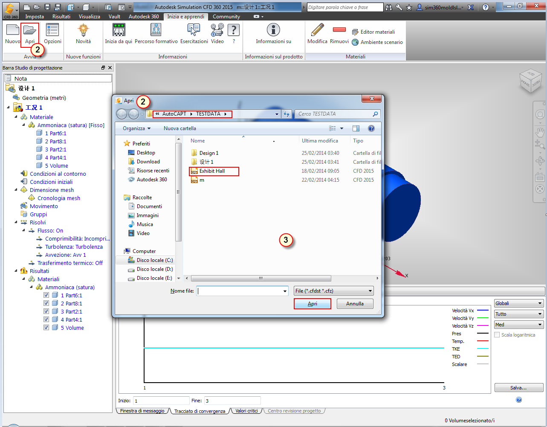
Task: Click the Inizia da qui icon
Action: point(119,30)
